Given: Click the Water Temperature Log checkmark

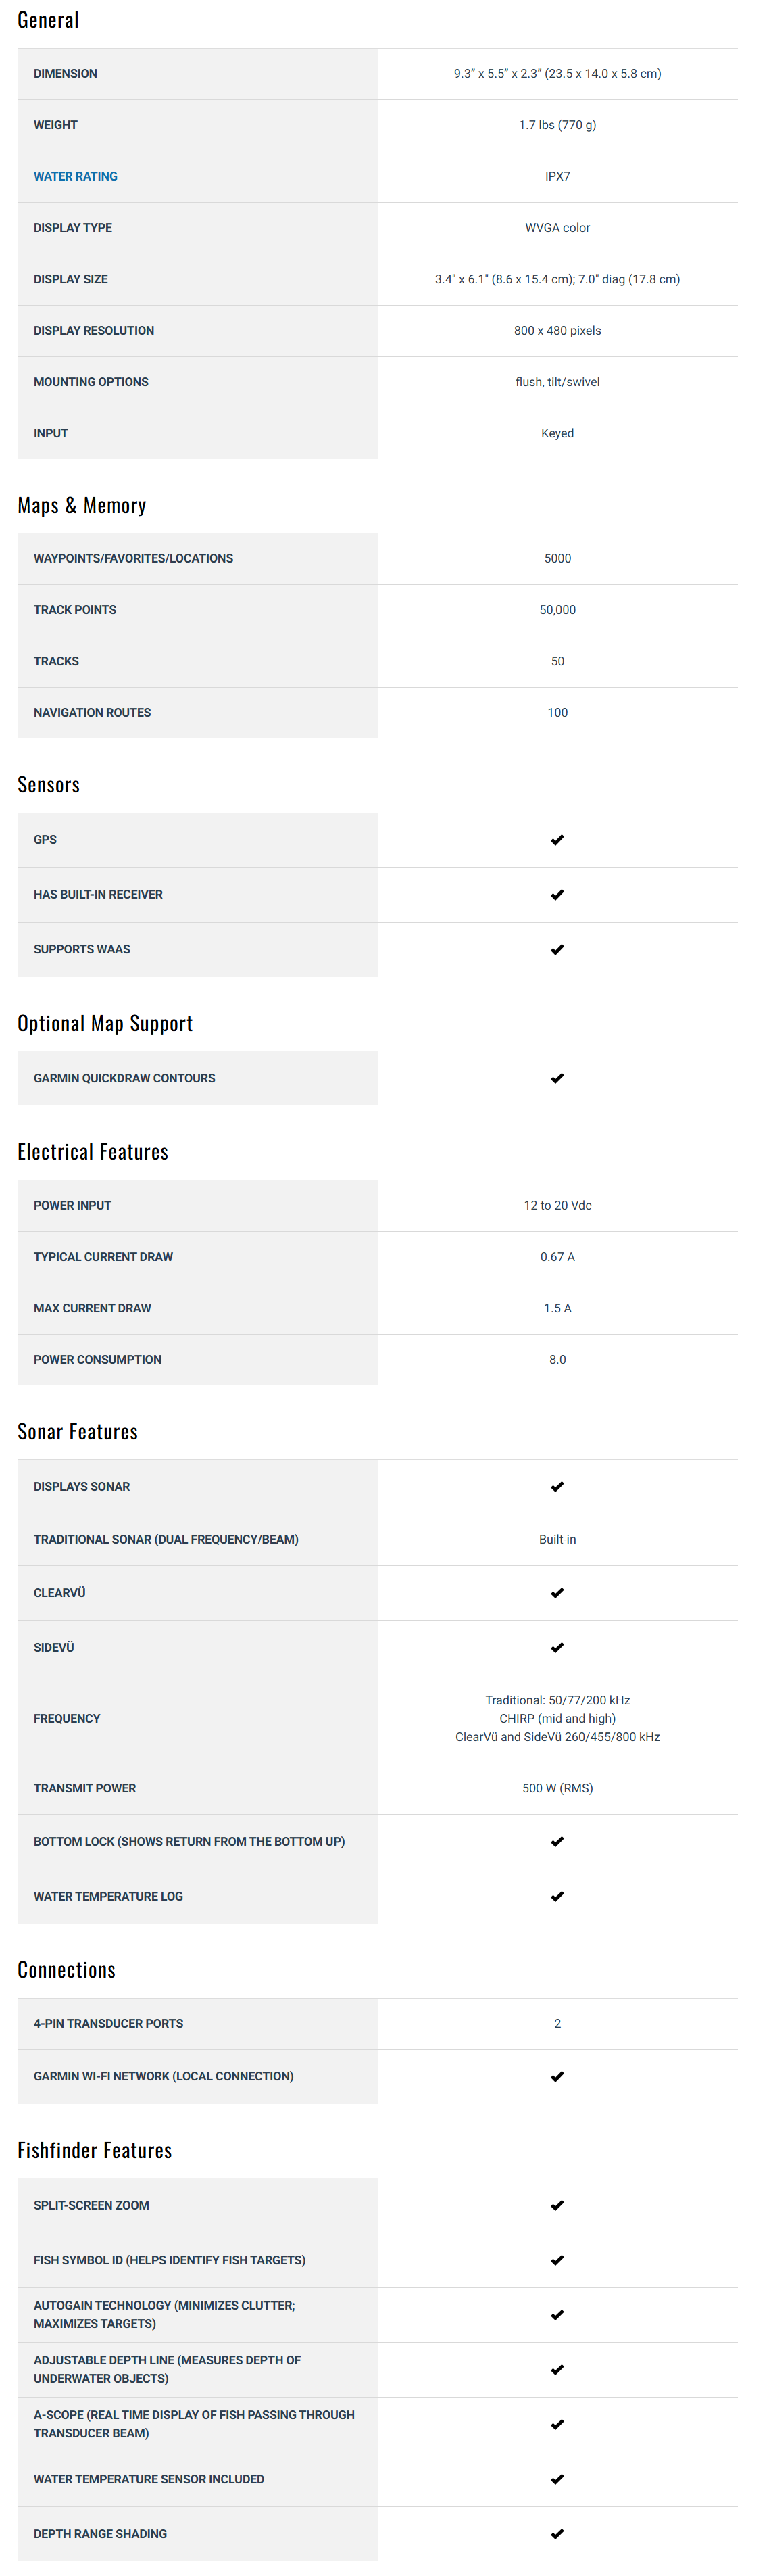Looking at the screenshot, I should click(x=557, y=1896).
